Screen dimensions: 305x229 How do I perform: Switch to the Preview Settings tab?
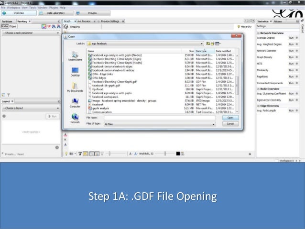coord(110,21)
